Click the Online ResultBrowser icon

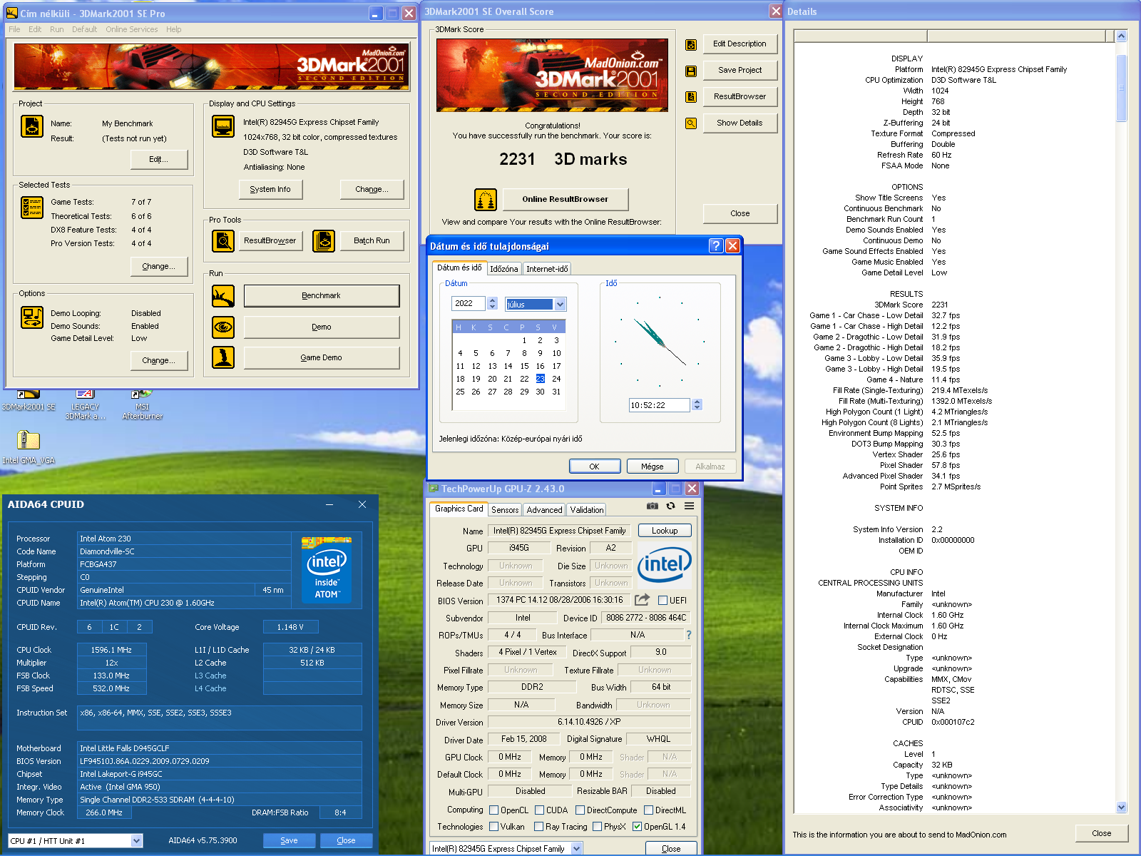486,200
